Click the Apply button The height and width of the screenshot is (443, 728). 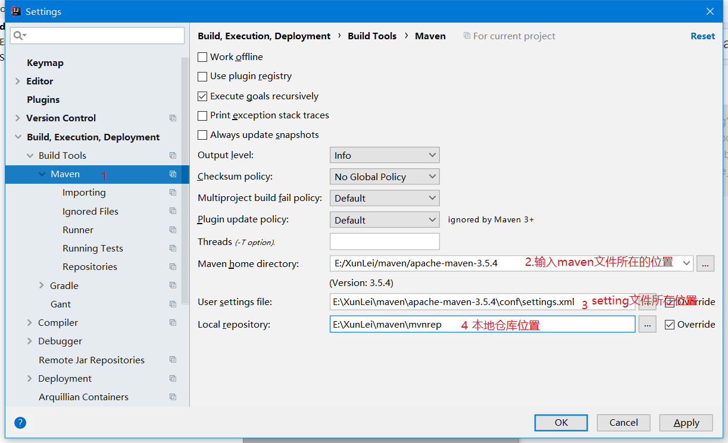pyautogui.click(x=686, y=423)
